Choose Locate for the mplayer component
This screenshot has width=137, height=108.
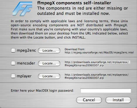[x=49, y=76]
